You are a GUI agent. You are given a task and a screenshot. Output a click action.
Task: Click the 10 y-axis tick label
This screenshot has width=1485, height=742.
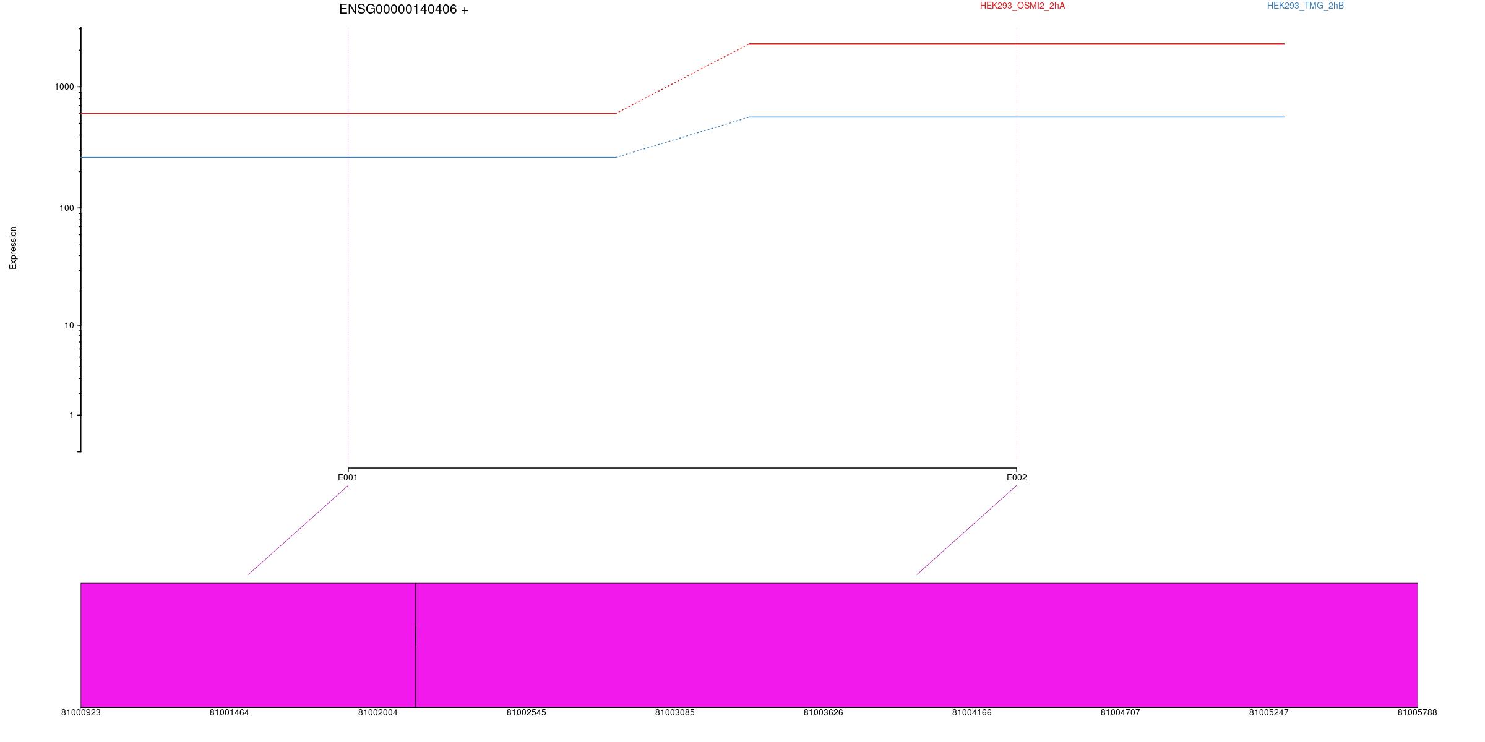coord(69,325)
